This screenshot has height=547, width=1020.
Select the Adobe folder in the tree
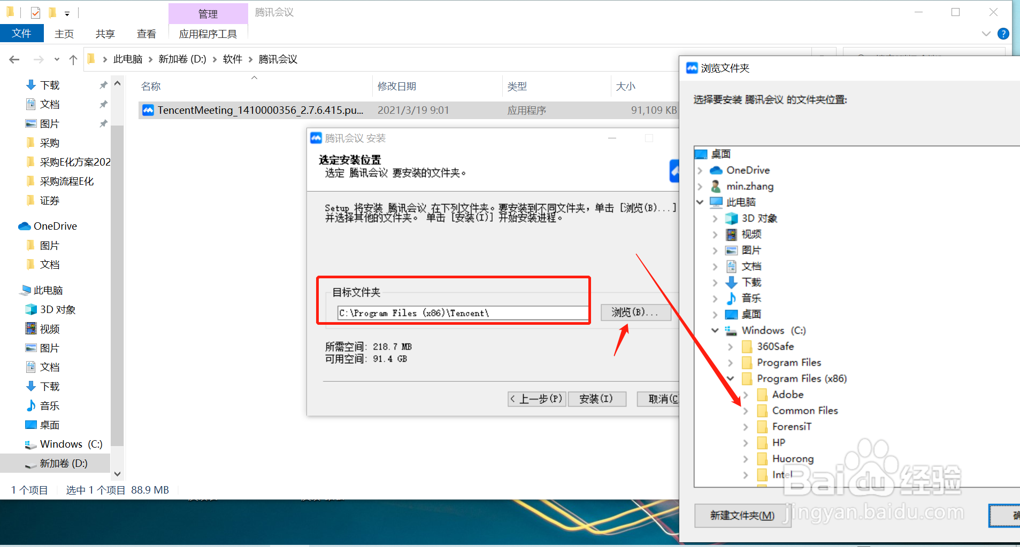(x=787, y=394)
